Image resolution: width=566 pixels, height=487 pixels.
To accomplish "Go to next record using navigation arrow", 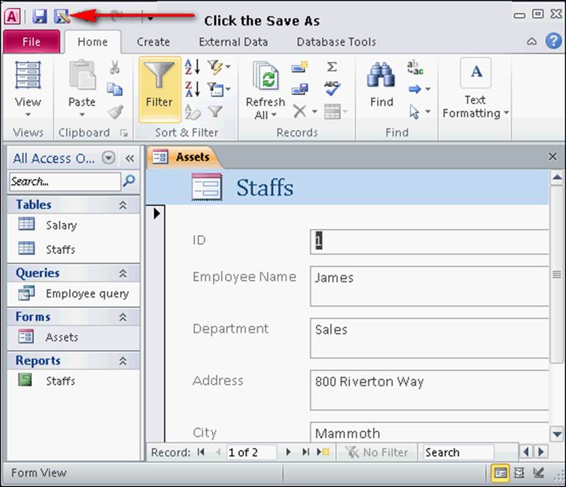I will point(288,452).
